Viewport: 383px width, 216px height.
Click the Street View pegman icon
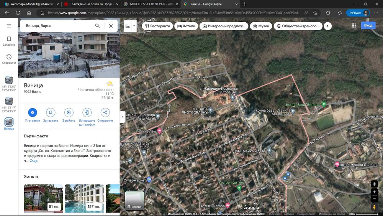coord(374,207)
